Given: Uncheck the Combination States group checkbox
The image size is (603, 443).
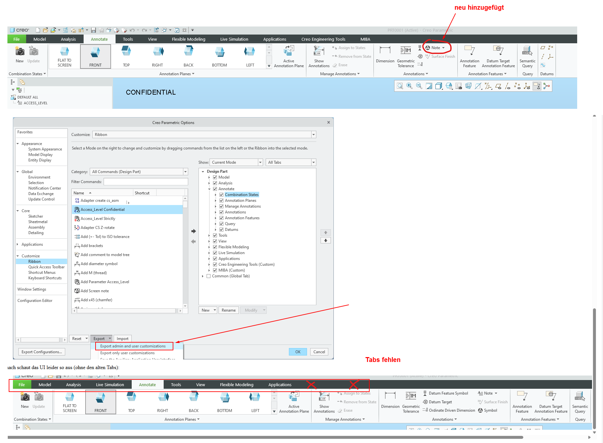Looking at the screenshot, I should pyautogui.click(x=221, y=195).
